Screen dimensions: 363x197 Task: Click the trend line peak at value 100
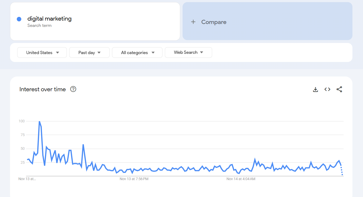coord(39,122)
